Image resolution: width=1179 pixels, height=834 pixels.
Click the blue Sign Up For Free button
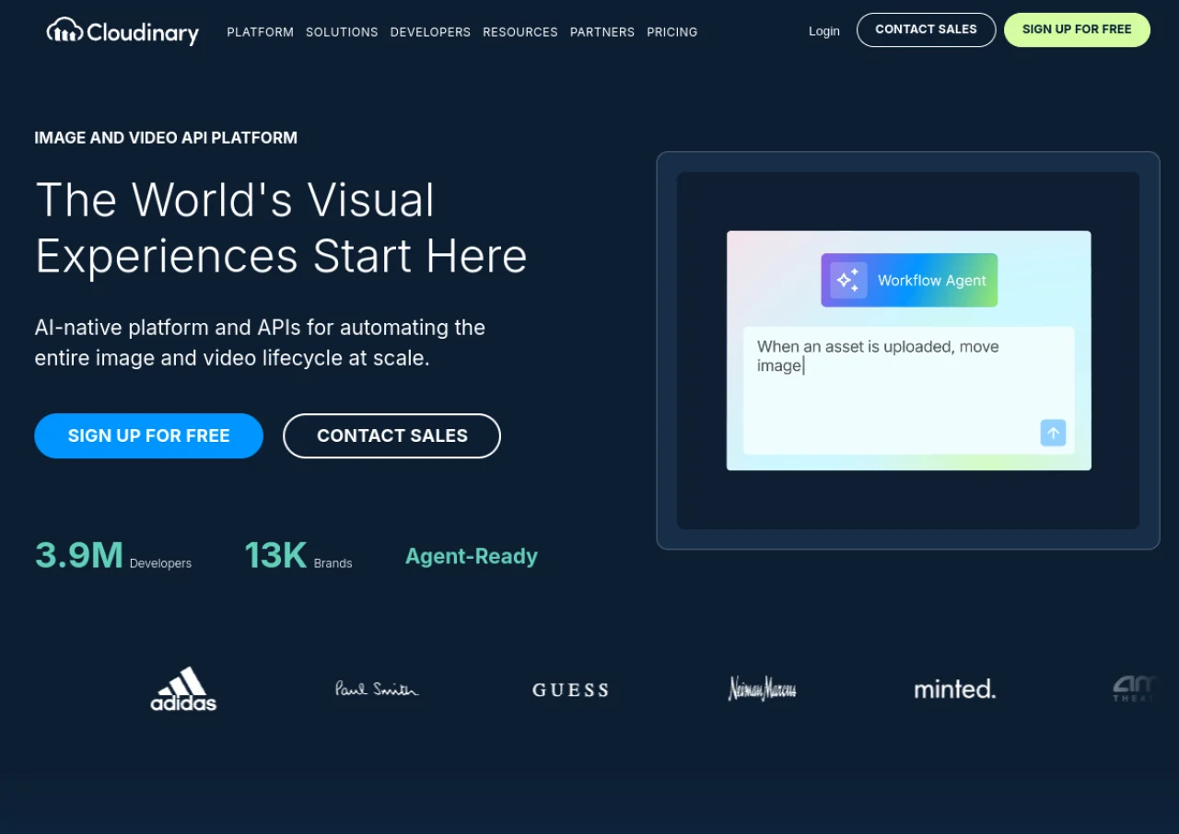coord(149,435)
